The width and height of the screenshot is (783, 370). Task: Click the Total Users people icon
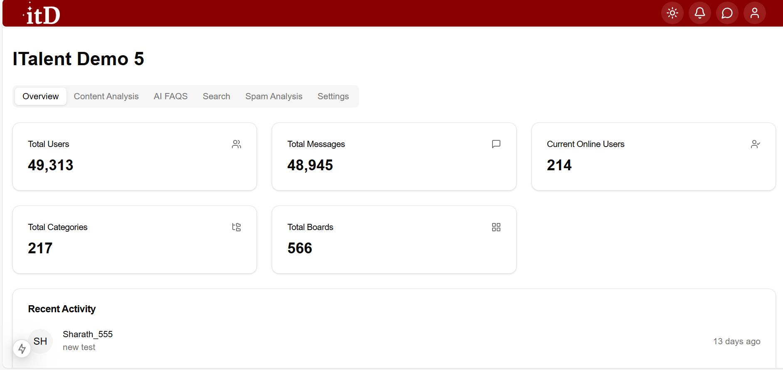coord(236,144)
